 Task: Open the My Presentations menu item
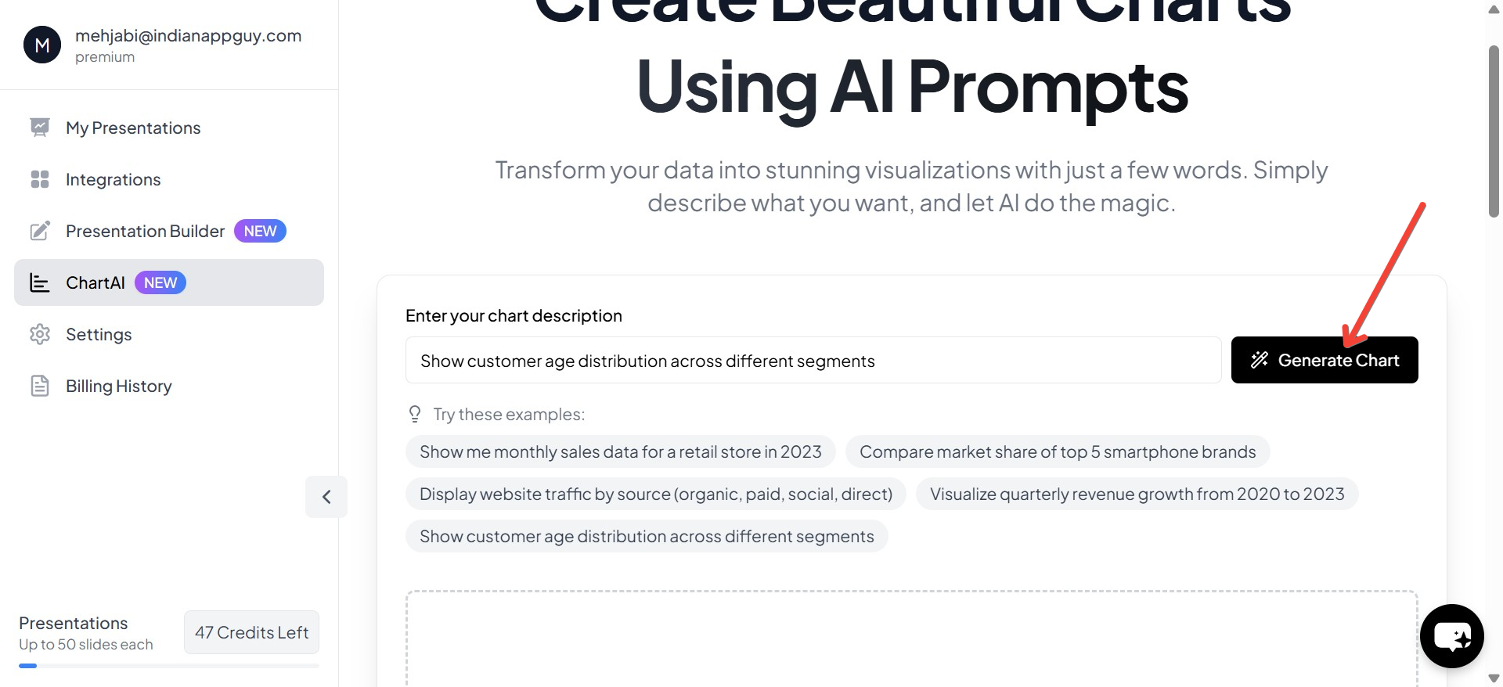133,128
